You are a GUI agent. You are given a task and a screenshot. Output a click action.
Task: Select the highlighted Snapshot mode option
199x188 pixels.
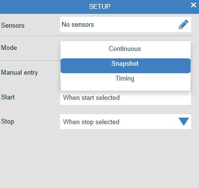pyautogui.click(x=126, y=66)
